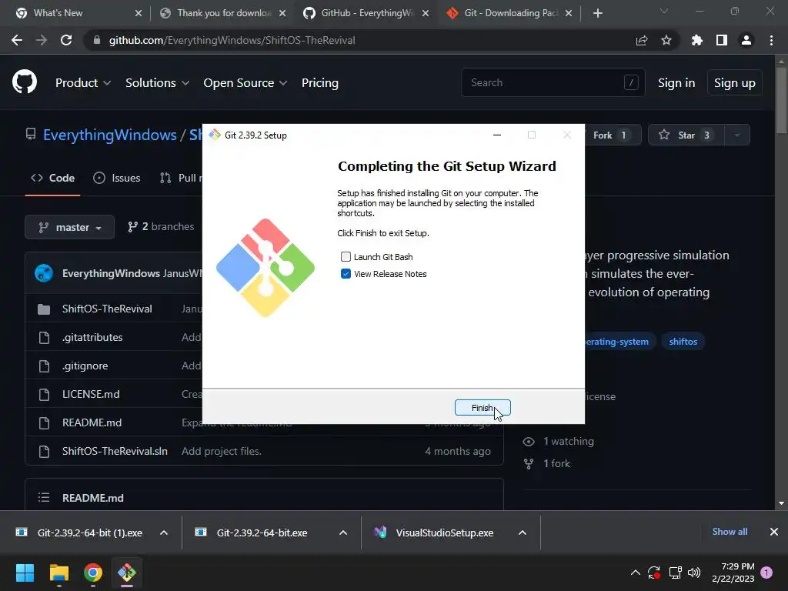Screen dimensions: 788x591
Task: Click Sign in link
Action: 676,83
